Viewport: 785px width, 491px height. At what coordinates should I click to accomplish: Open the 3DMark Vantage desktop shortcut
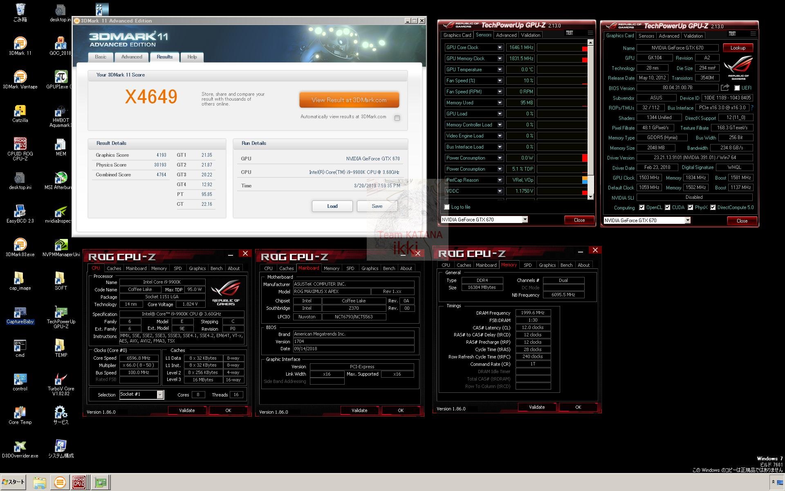point(20,80)
